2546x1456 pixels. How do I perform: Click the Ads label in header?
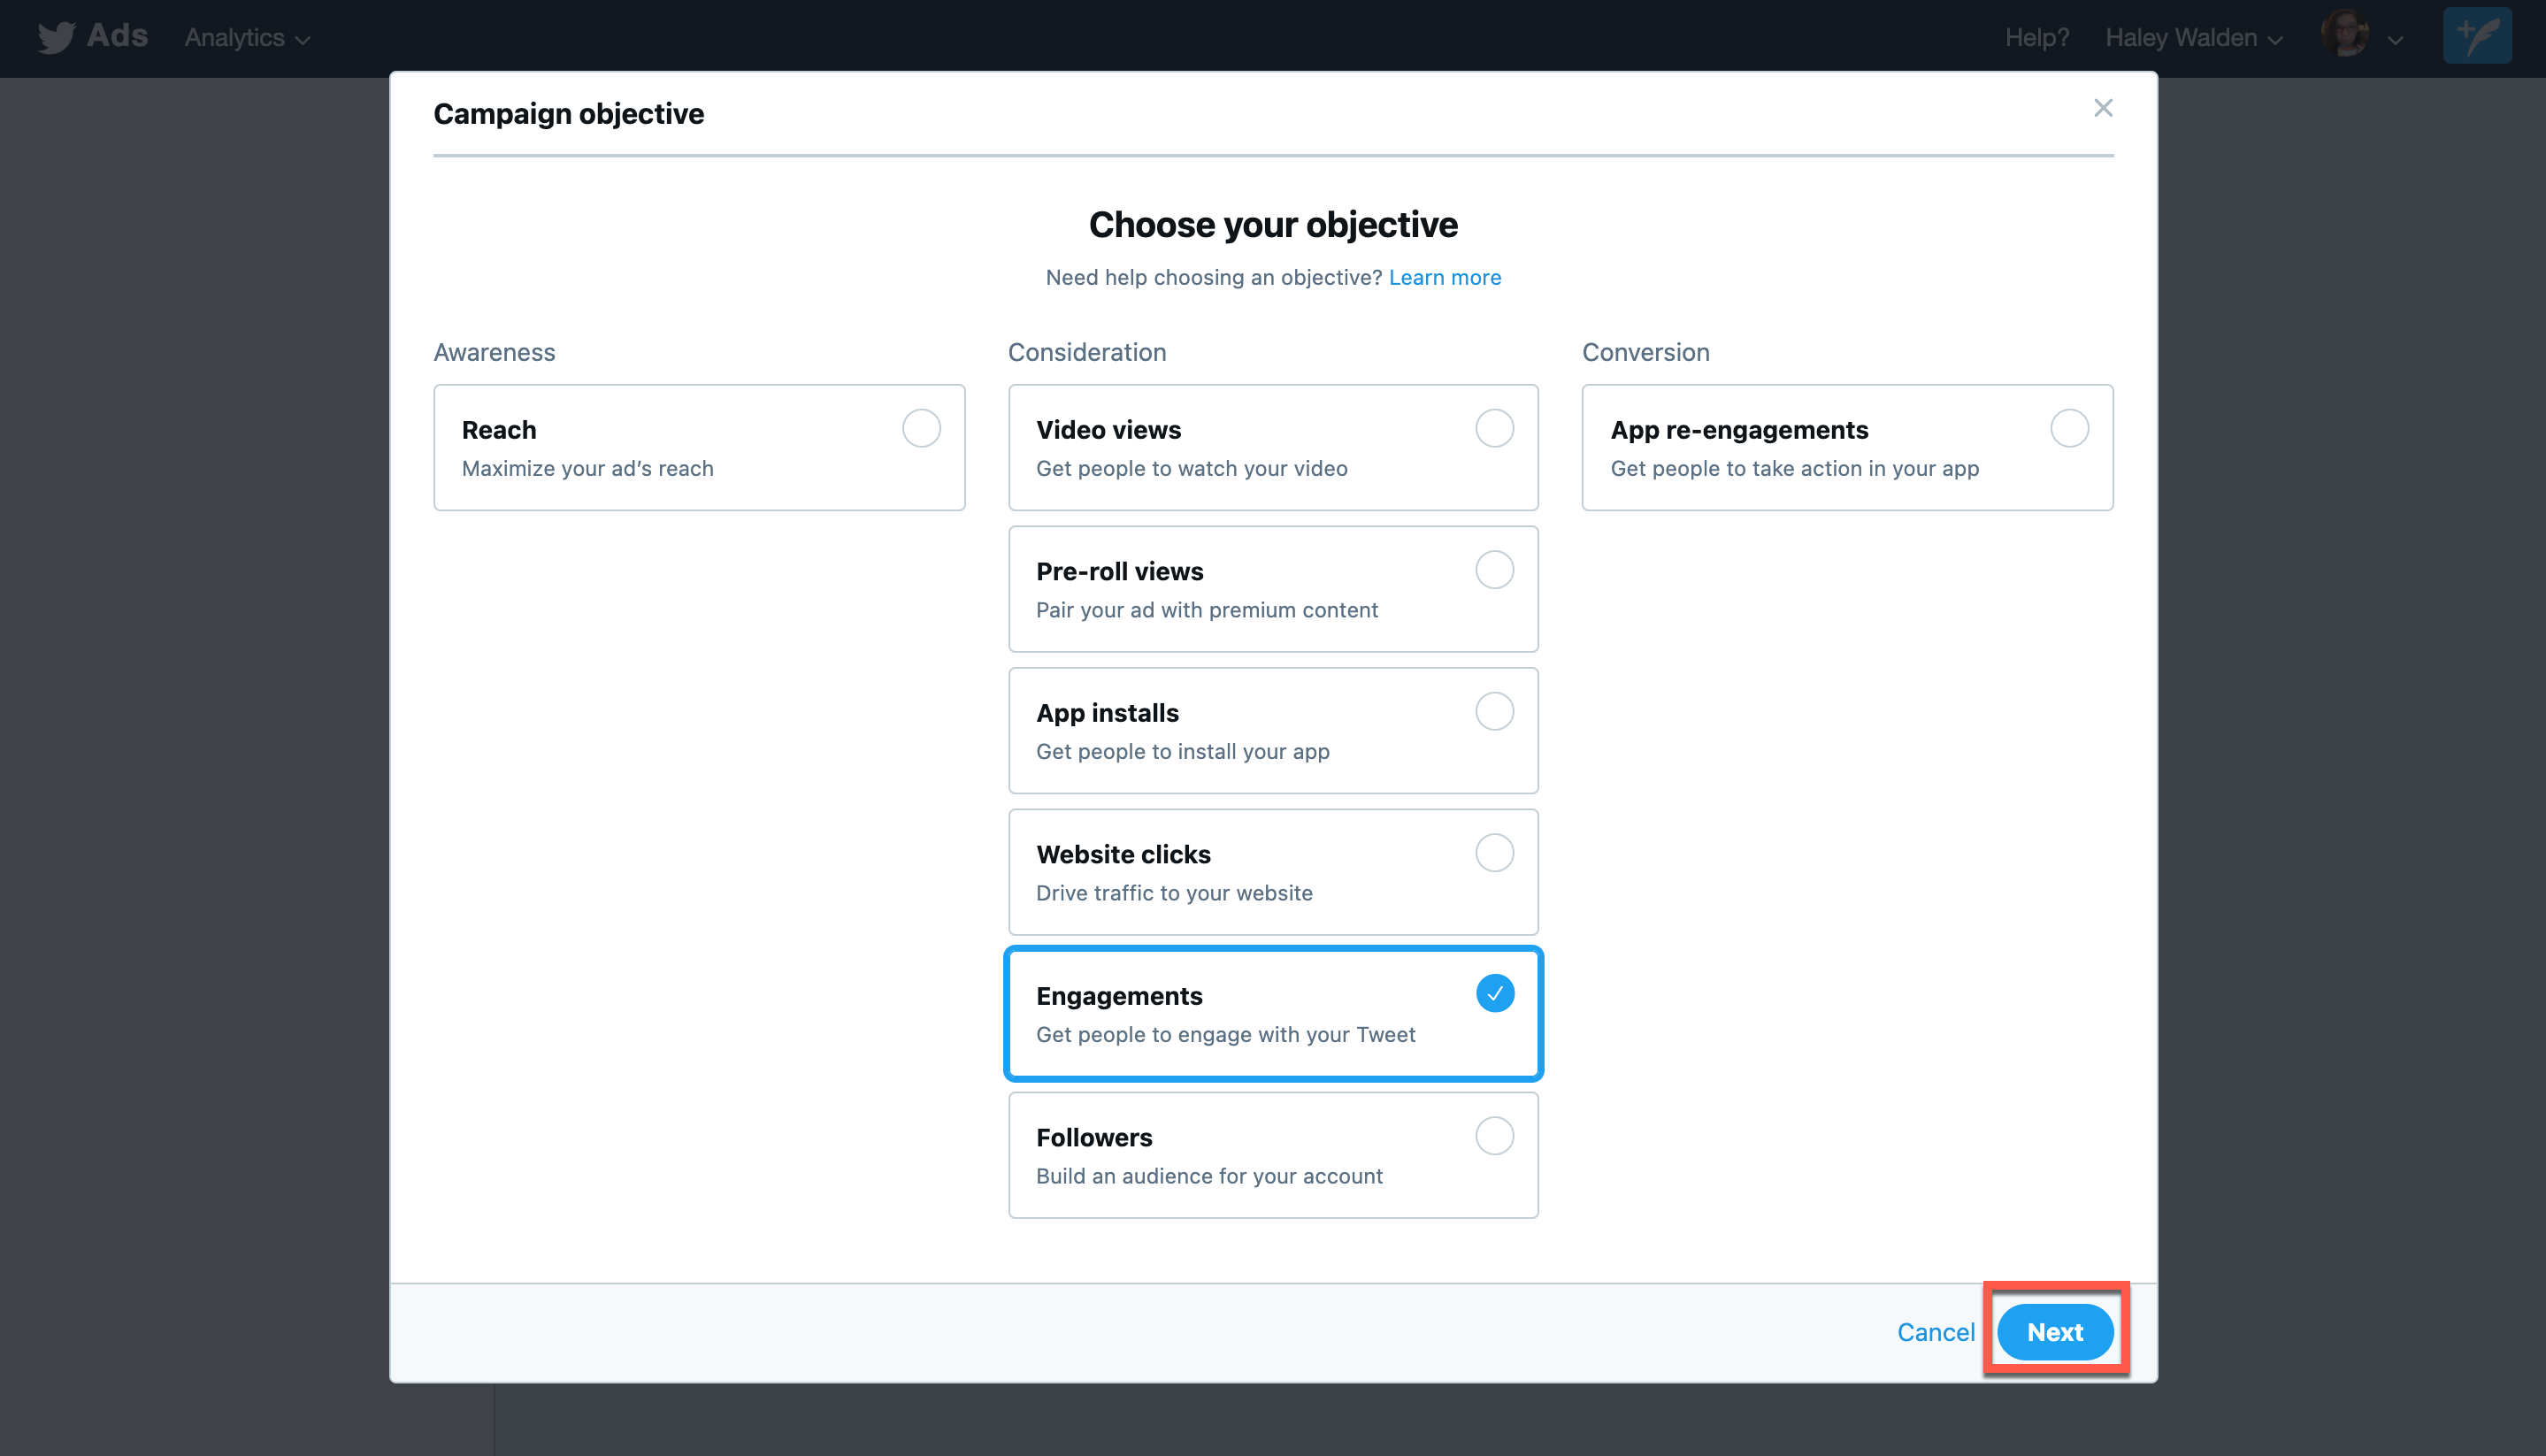(x=117, y=35)
